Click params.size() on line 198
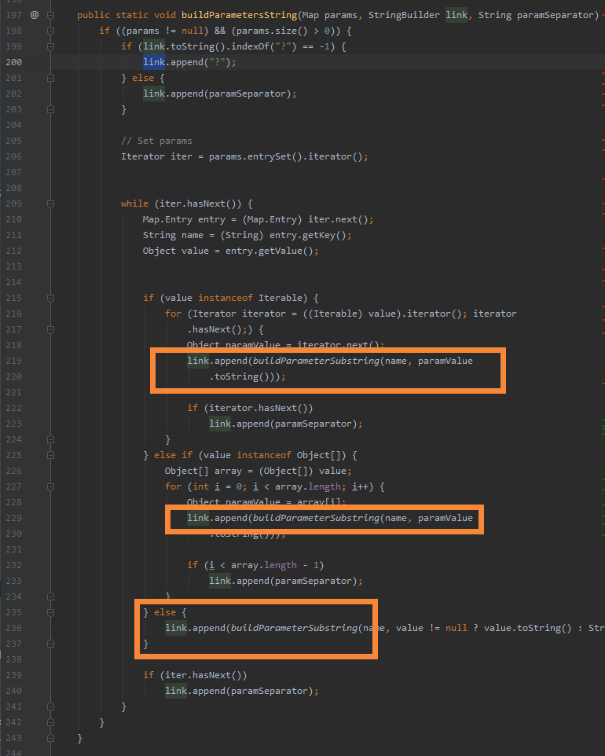The height and width of the screenshot is (756, 605). click(272, 31)
